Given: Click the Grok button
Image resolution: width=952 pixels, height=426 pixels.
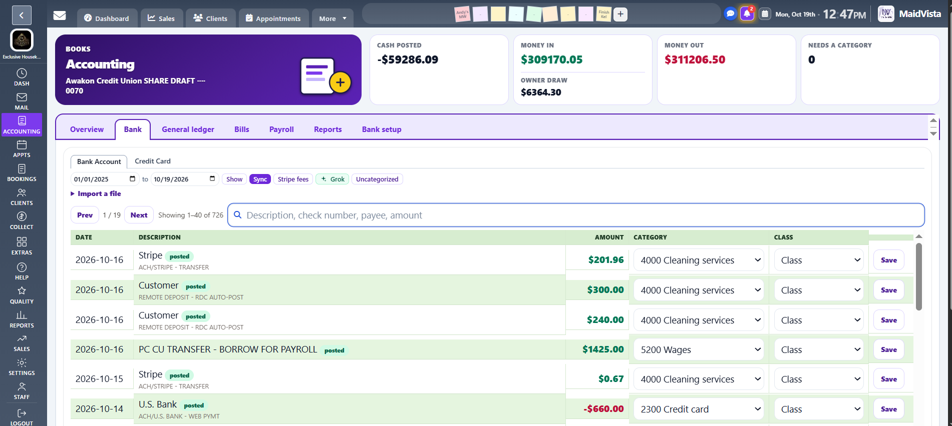Looking at the screenshot, I should [x=333, y=179].
